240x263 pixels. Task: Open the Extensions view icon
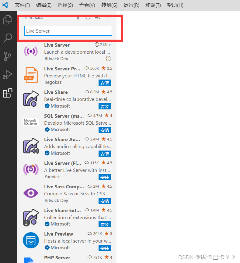(x=8, y=93)
